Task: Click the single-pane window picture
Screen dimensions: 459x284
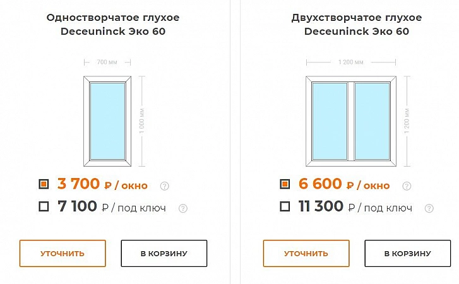Action: click(x=107, y=120)
